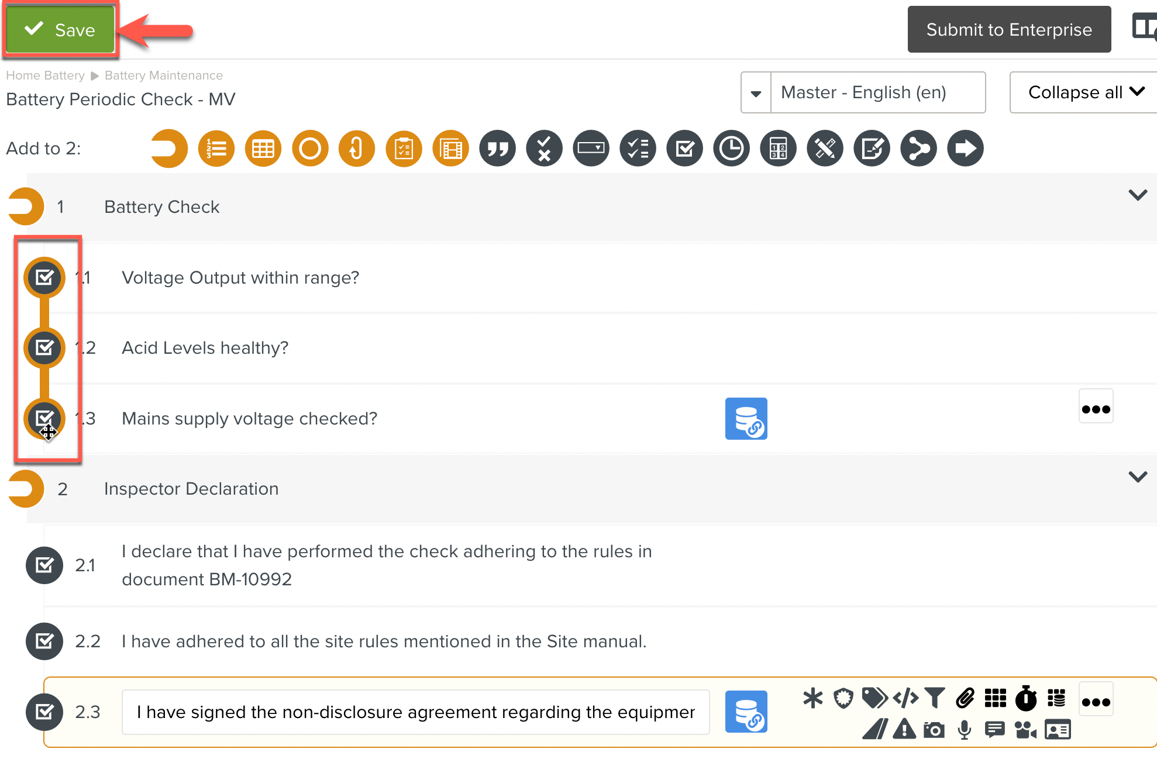Click the data link icon beside question 2.3
Image resolution: width=1157 pixels, height=773 pixels.
(x=746, y=712)
